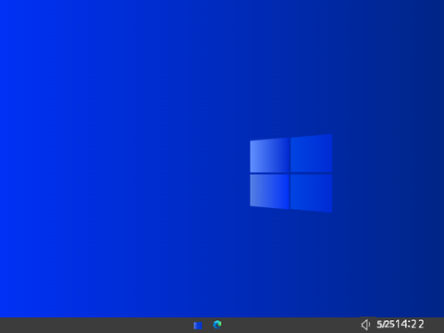
Task: Open the volume speaker icon in the tray
Action: click(365, 325)
